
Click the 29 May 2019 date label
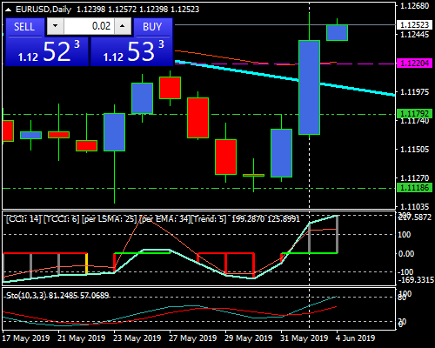click(x=249, y=338)
